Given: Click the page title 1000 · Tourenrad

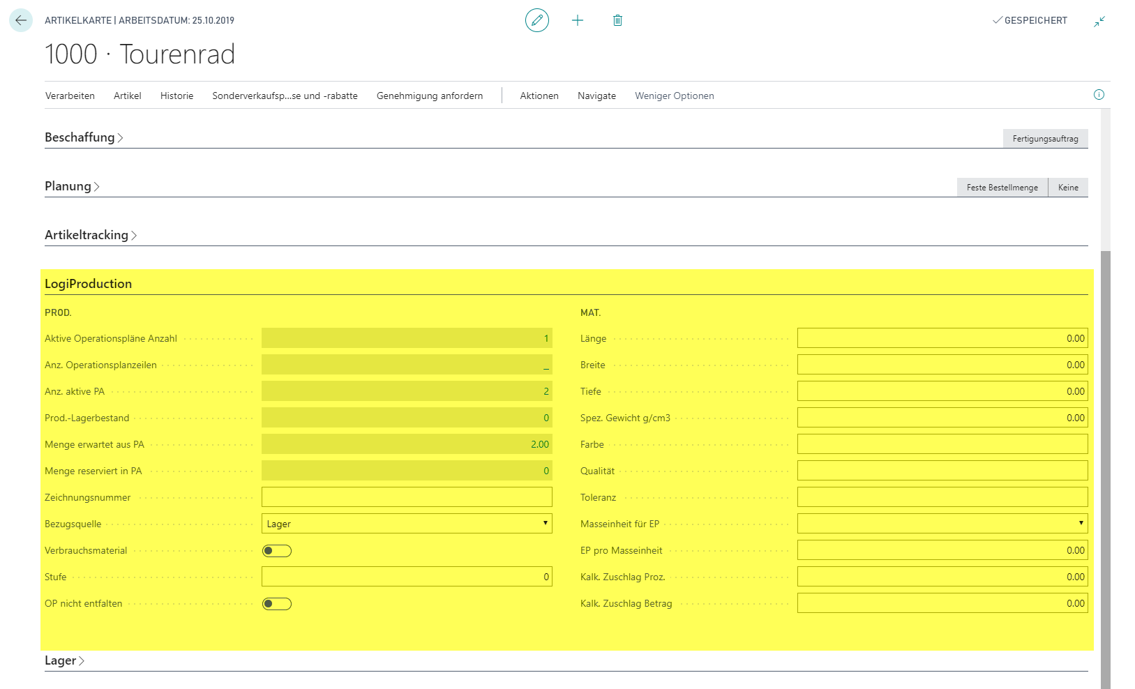Looking at the screenshot, I should (140, 54).
